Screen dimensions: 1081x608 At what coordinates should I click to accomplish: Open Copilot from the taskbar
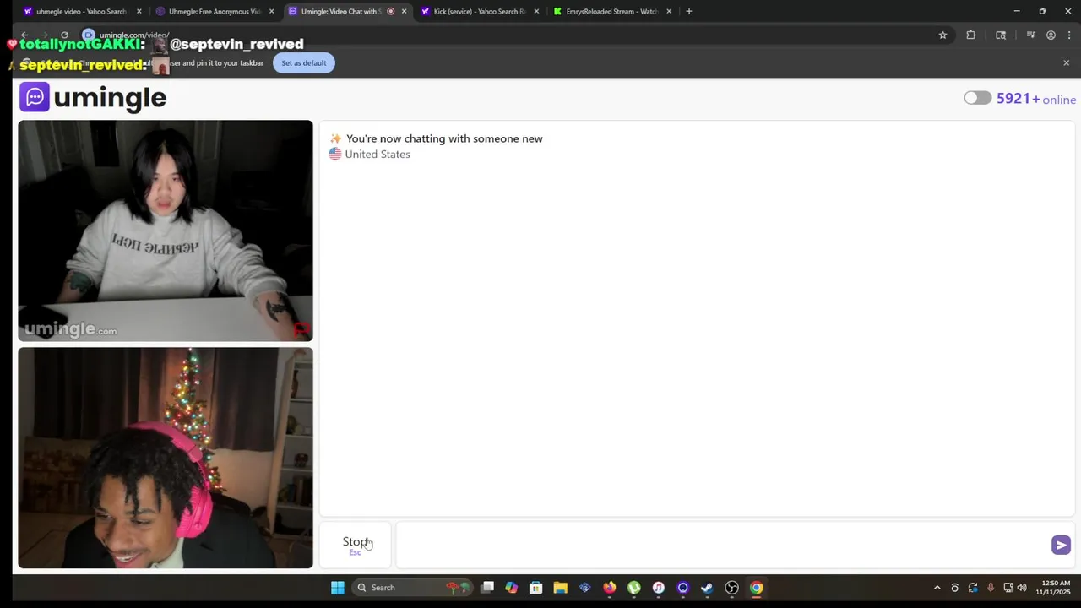pos(512,588)
